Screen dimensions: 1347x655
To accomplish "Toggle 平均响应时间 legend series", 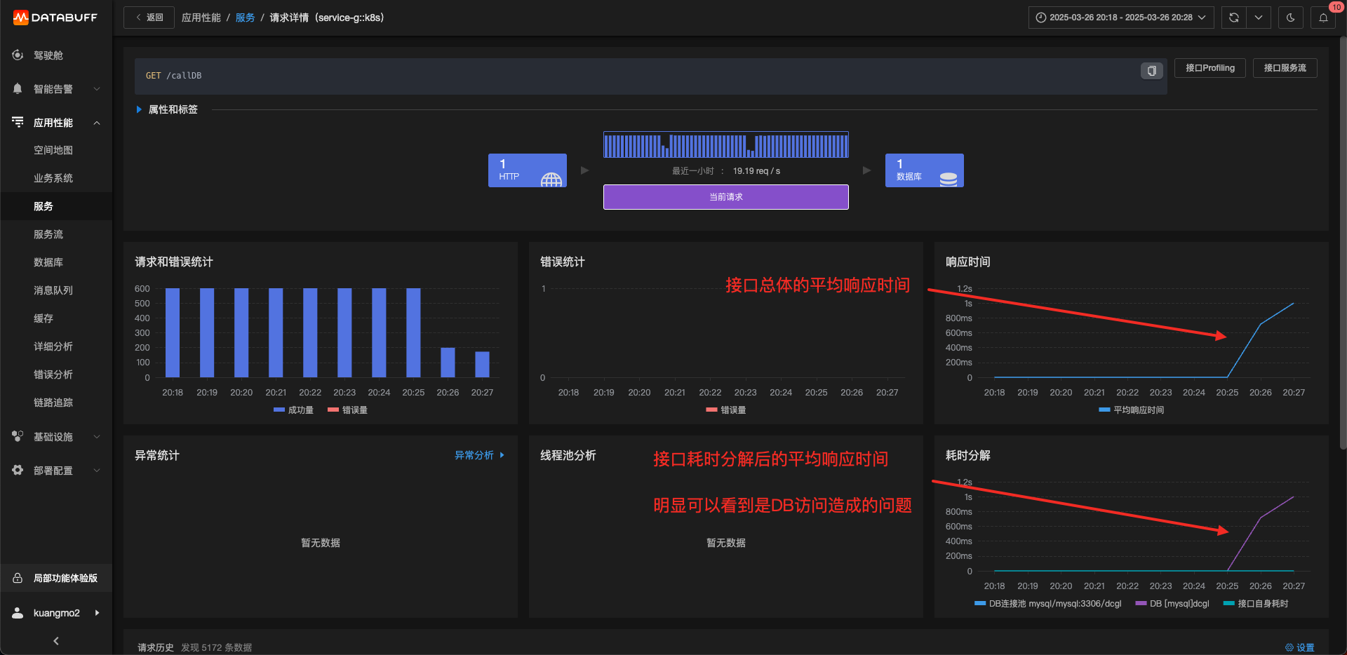I will tap(1131, 410).
